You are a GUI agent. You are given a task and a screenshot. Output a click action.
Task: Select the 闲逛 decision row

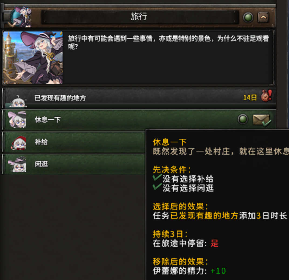click(x=74, y=164)
